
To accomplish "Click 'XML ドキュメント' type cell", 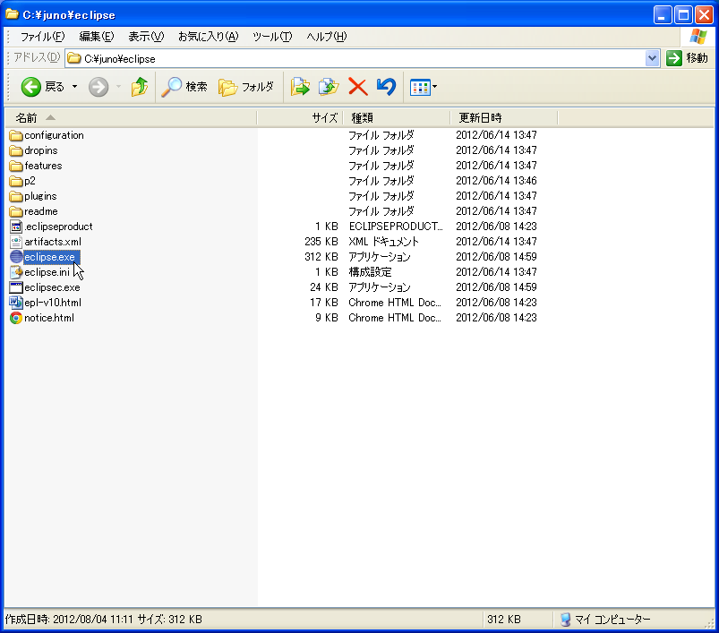I will point(383,242).
